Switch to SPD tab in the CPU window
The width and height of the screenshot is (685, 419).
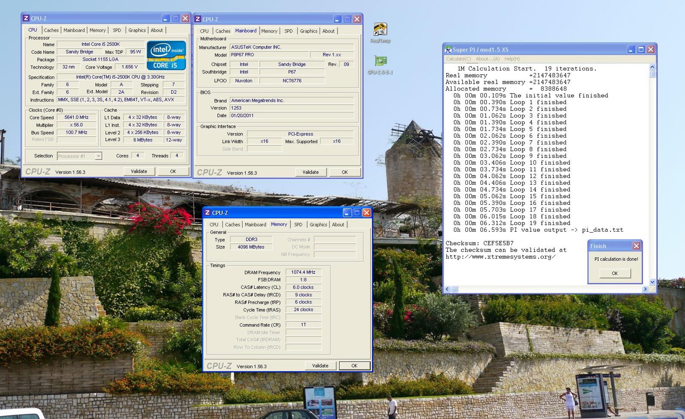tap(117, 30)
